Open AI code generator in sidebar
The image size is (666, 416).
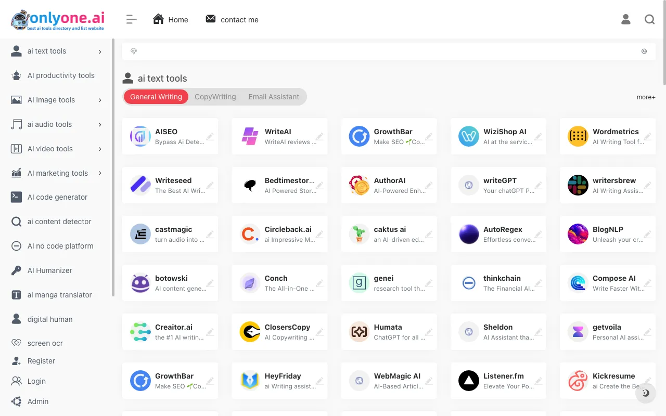56,197
